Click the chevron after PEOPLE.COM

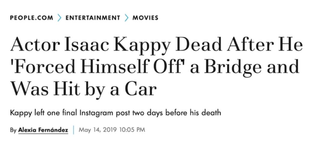click(x=59, y=18)
